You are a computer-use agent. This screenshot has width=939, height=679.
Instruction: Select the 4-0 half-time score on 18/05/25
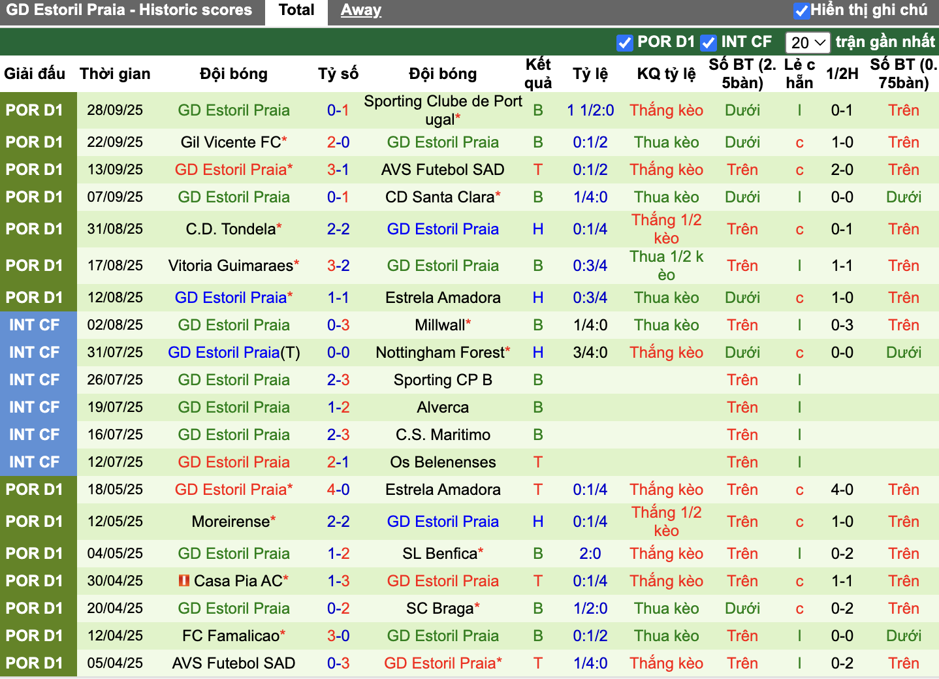[842, 490]
